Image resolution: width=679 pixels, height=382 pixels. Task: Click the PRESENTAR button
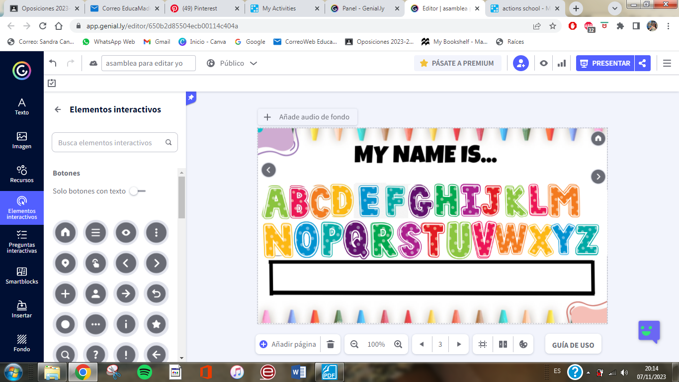pos(605,63)
